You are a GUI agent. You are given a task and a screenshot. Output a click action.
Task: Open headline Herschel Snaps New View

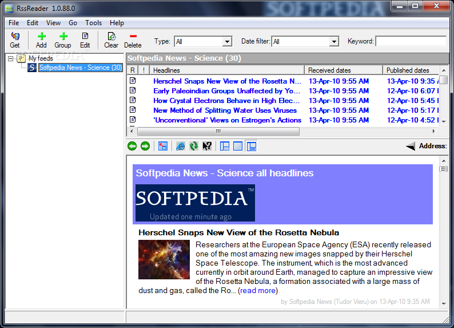pyautogui.click(x=228, y=81)
